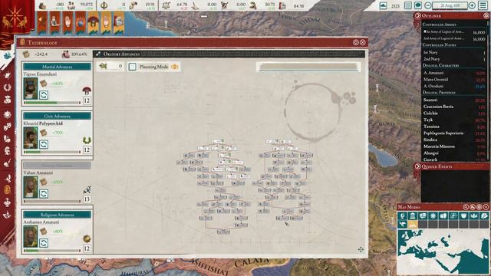Click Tigran Eruanduni's portrait
Image resolution: width=491 pixels, height=276 pixels.
tap(31, 89)
